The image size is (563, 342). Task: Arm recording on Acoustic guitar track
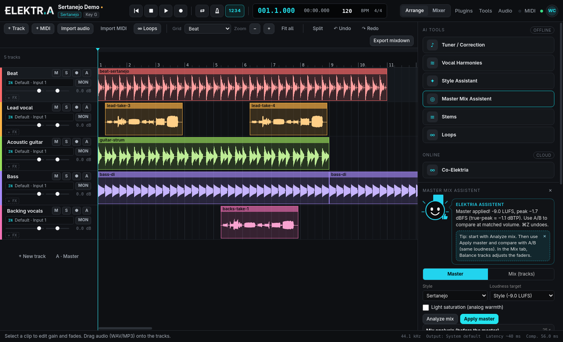pyautogui.click(x=77, y=142)
